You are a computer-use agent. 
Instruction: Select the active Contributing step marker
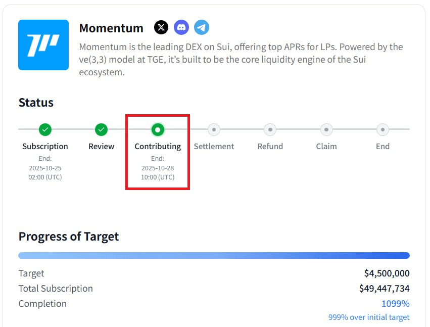[x=158, y=130]
